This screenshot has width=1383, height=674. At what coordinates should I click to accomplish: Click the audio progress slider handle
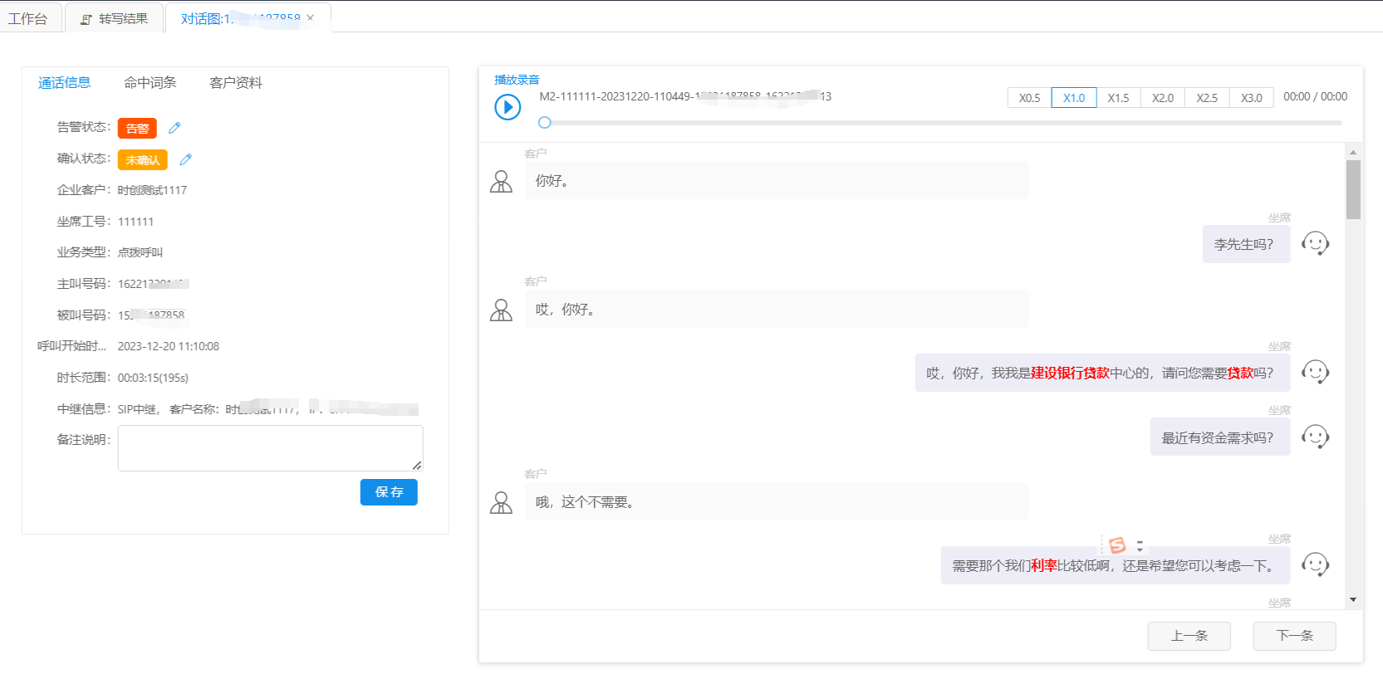tap(545, 123)
